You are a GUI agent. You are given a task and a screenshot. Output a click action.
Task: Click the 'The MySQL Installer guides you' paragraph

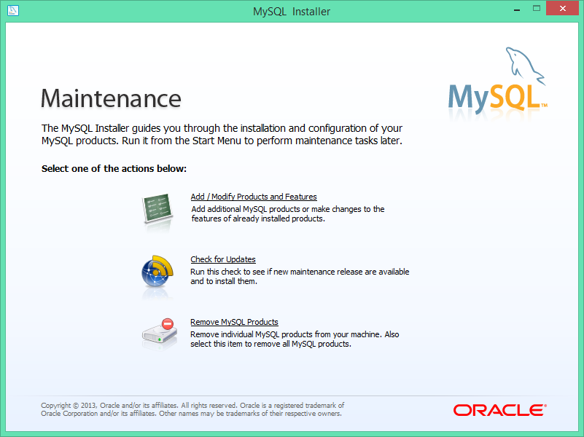pos(222,134)
